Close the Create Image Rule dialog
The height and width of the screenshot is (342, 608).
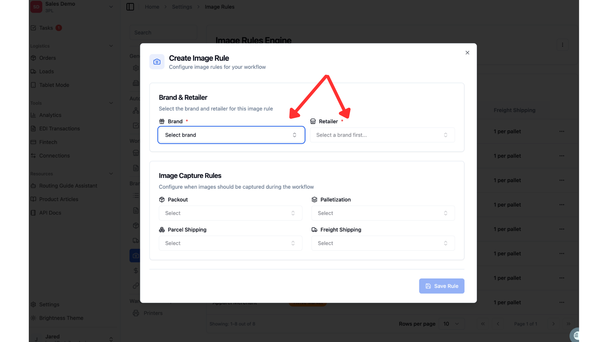tap(467, 53)
